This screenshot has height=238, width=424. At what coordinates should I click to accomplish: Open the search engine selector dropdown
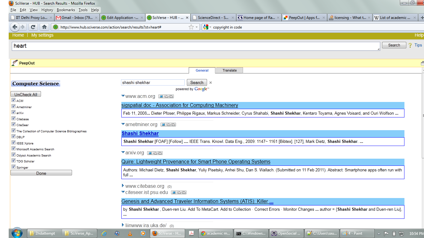point(210,27)
